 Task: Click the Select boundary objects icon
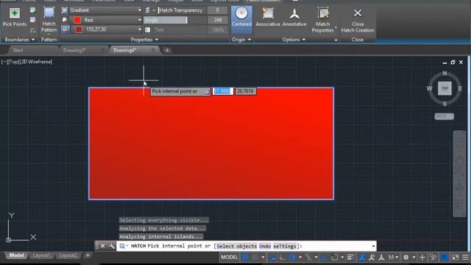point(33,10)
